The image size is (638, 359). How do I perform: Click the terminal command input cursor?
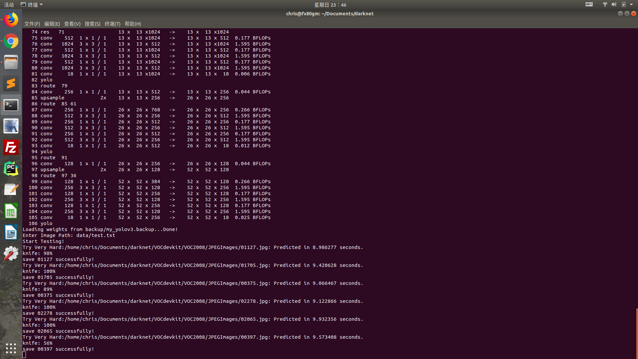[x=25, y=355]
